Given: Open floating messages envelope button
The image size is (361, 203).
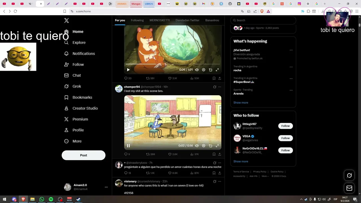Looking at the screenshot, I should [x=349, y=188].
